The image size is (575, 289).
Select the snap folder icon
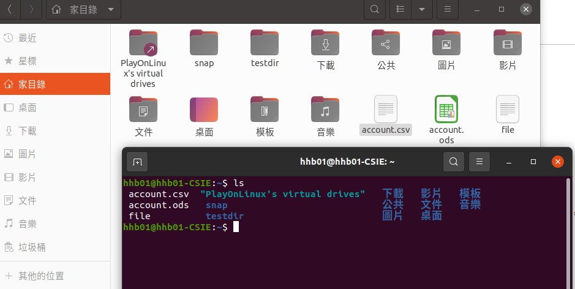[x=204, y=42]
